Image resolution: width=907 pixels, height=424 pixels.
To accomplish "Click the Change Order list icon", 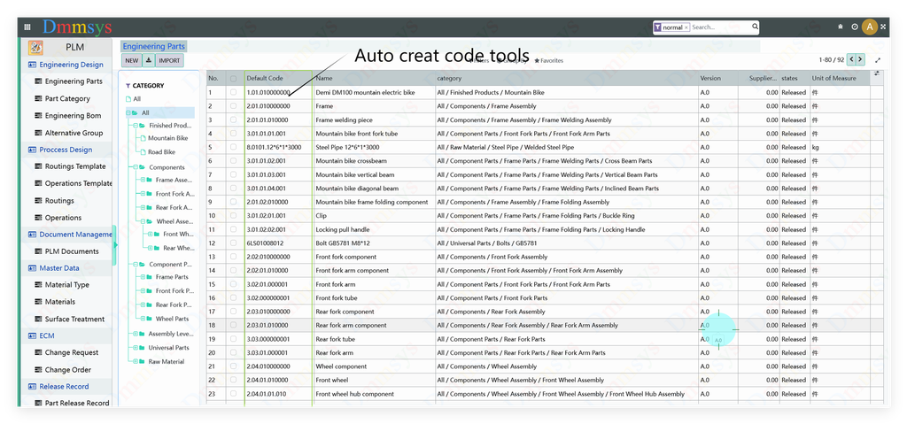I will click(x=39, y=370).
